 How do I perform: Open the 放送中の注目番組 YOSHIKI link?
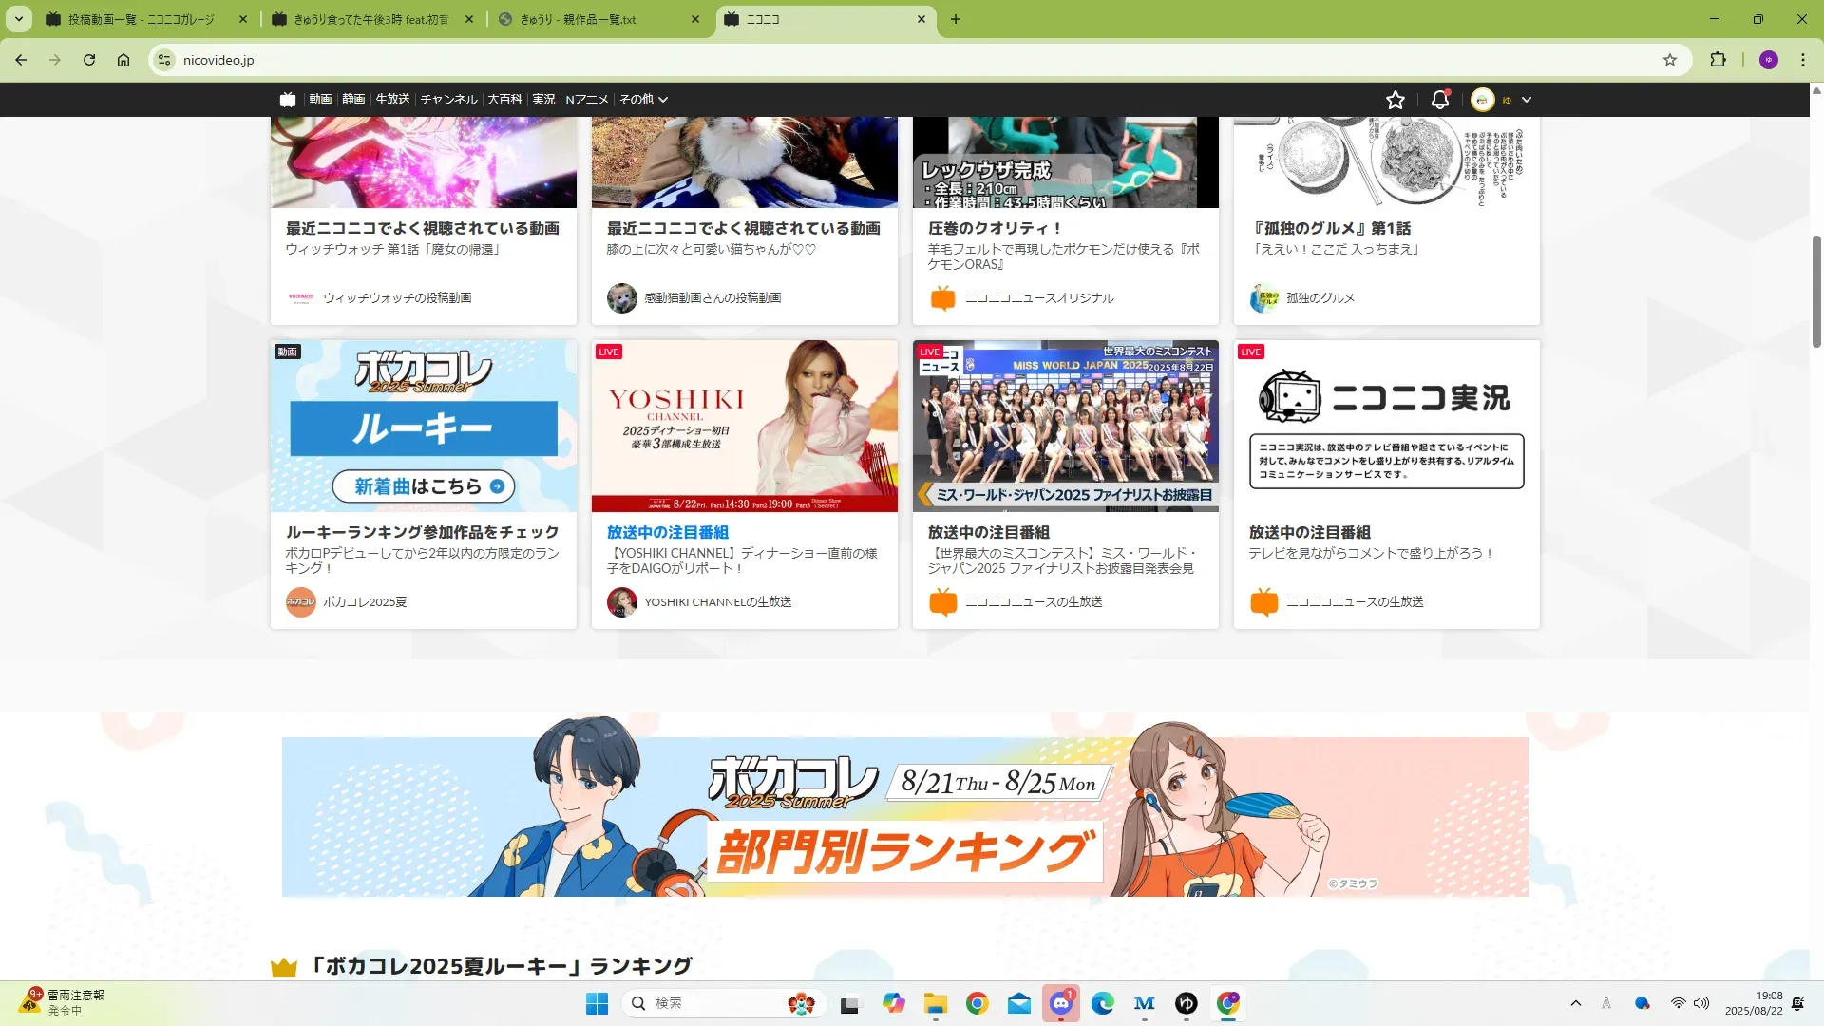tap(668, 532)
